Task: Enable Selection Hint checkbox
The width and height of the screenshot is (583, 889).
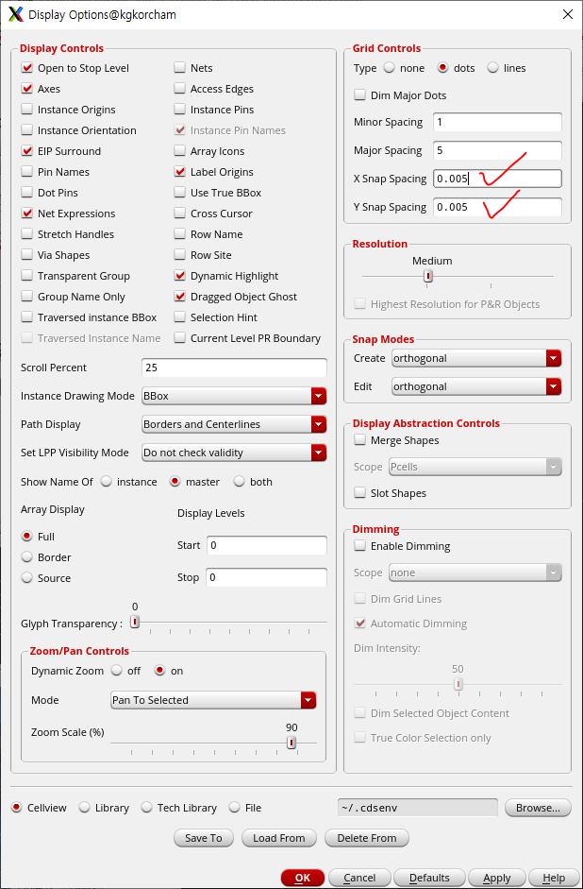Action: (179, 317)
